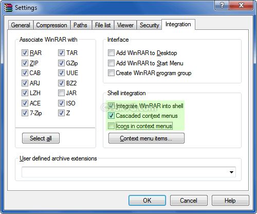Check Add WinRAR to Start Menu
Image resolution: width=257 pixels, height=214 pixels.
(x=111, y=63)
